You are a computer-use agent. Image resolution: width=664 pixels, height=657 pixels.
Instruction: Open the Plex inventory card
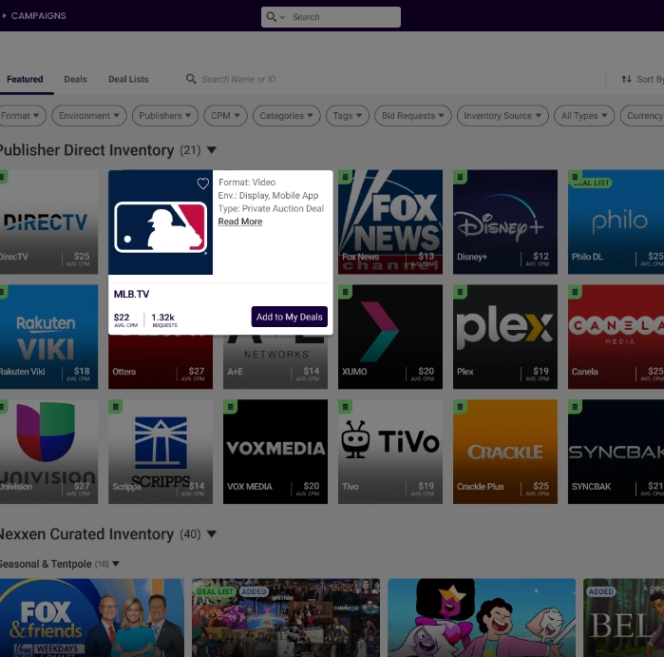[x=505, y=337]
